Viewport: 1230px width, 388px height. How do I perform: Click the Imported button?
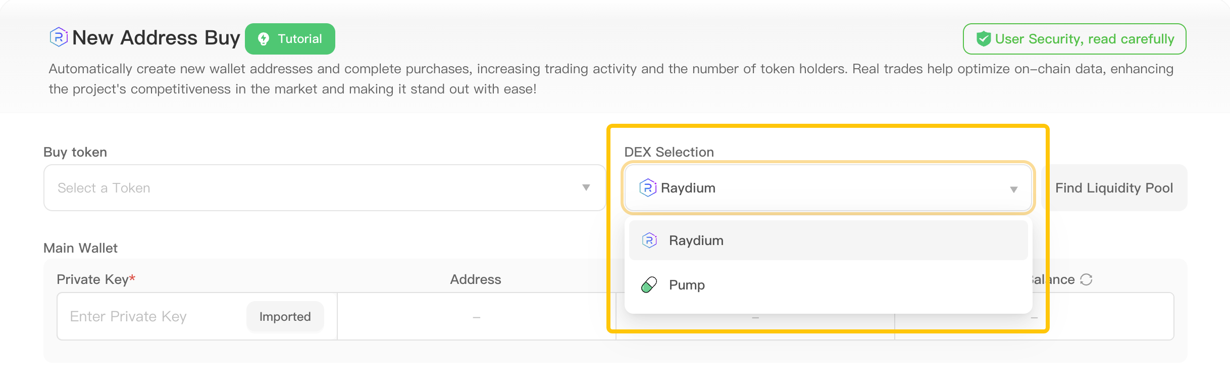coord(285,317)
